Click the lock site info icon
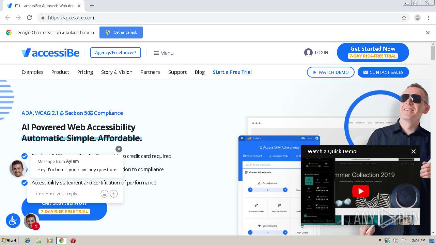This screenshot has width=436, height=245. (x=43, y=18)
